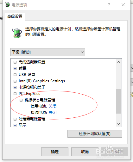Click the settings list scrollbar thumb
The width and height of the screenshot is (133, 162).
[118, 101]
